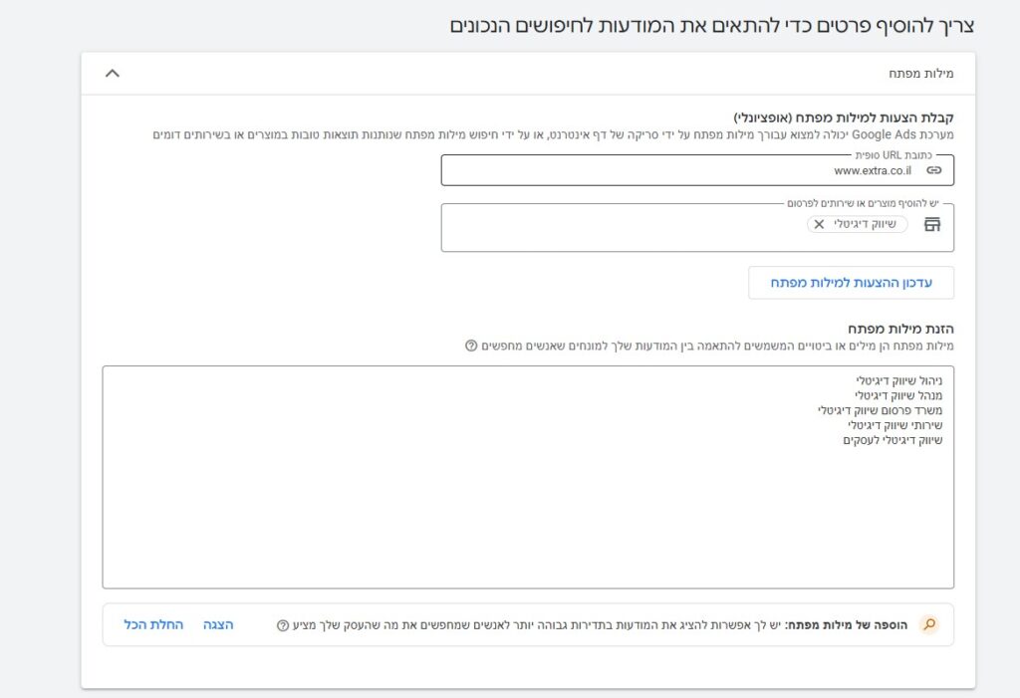Place cursor on keyword line ניהול שיווק דיגיטלי
This screenshot has height=698, width=1020.
898,380
